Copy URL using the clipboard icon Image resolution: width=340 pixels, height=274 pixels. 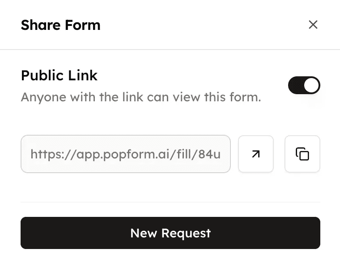(302, 154)
